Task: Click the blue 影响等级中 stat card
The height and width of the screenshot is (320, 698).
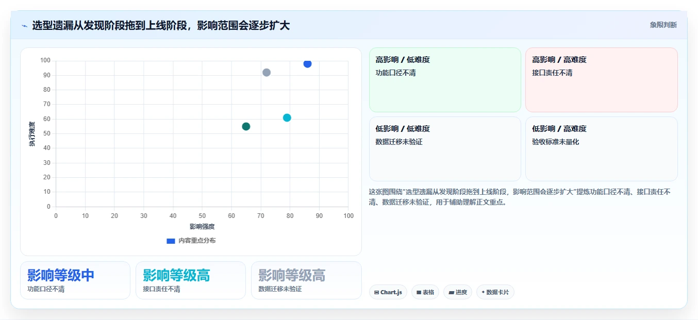Action: tap(75, 280)
